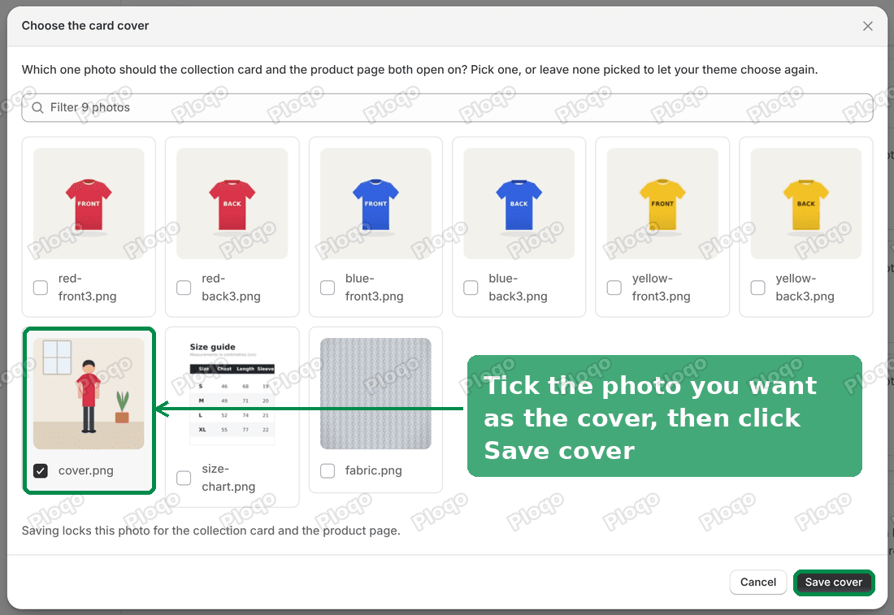This screenshot has width=894, height=615.
Task: Click the yellow-front3.png file name
Action: pos(662,288)
